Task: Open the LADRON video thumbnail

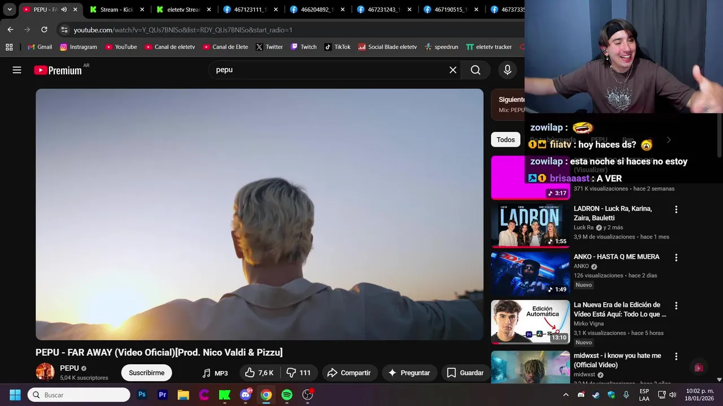Action: pos(530,225)
